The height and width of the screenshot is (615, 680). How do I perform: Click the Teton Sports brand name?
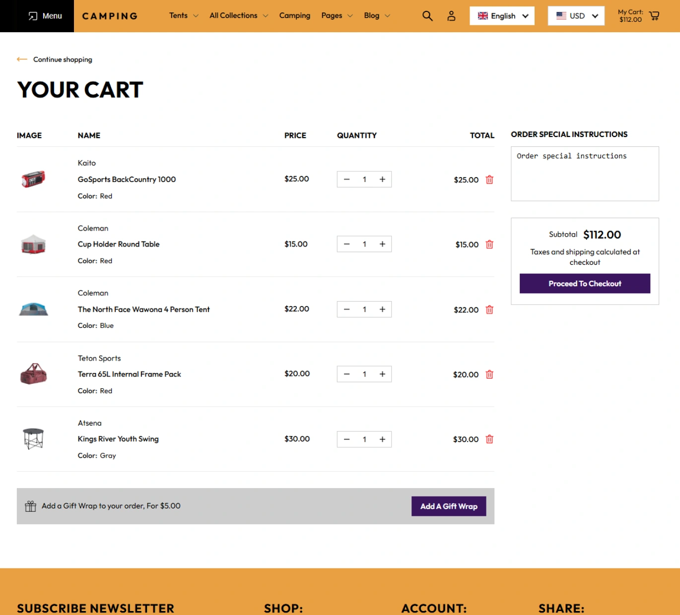coord(99,358)
